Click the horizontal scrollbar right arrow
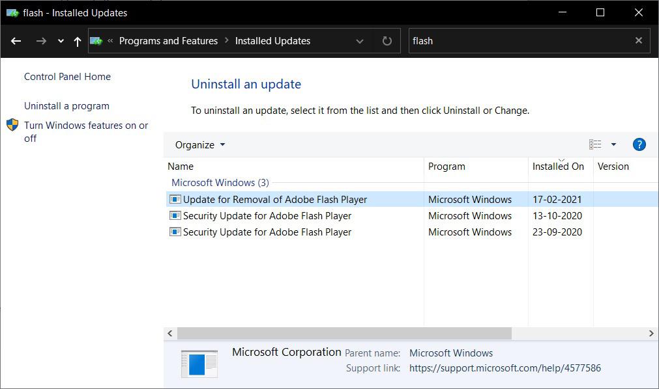659x389 pixels. point(651,333)
